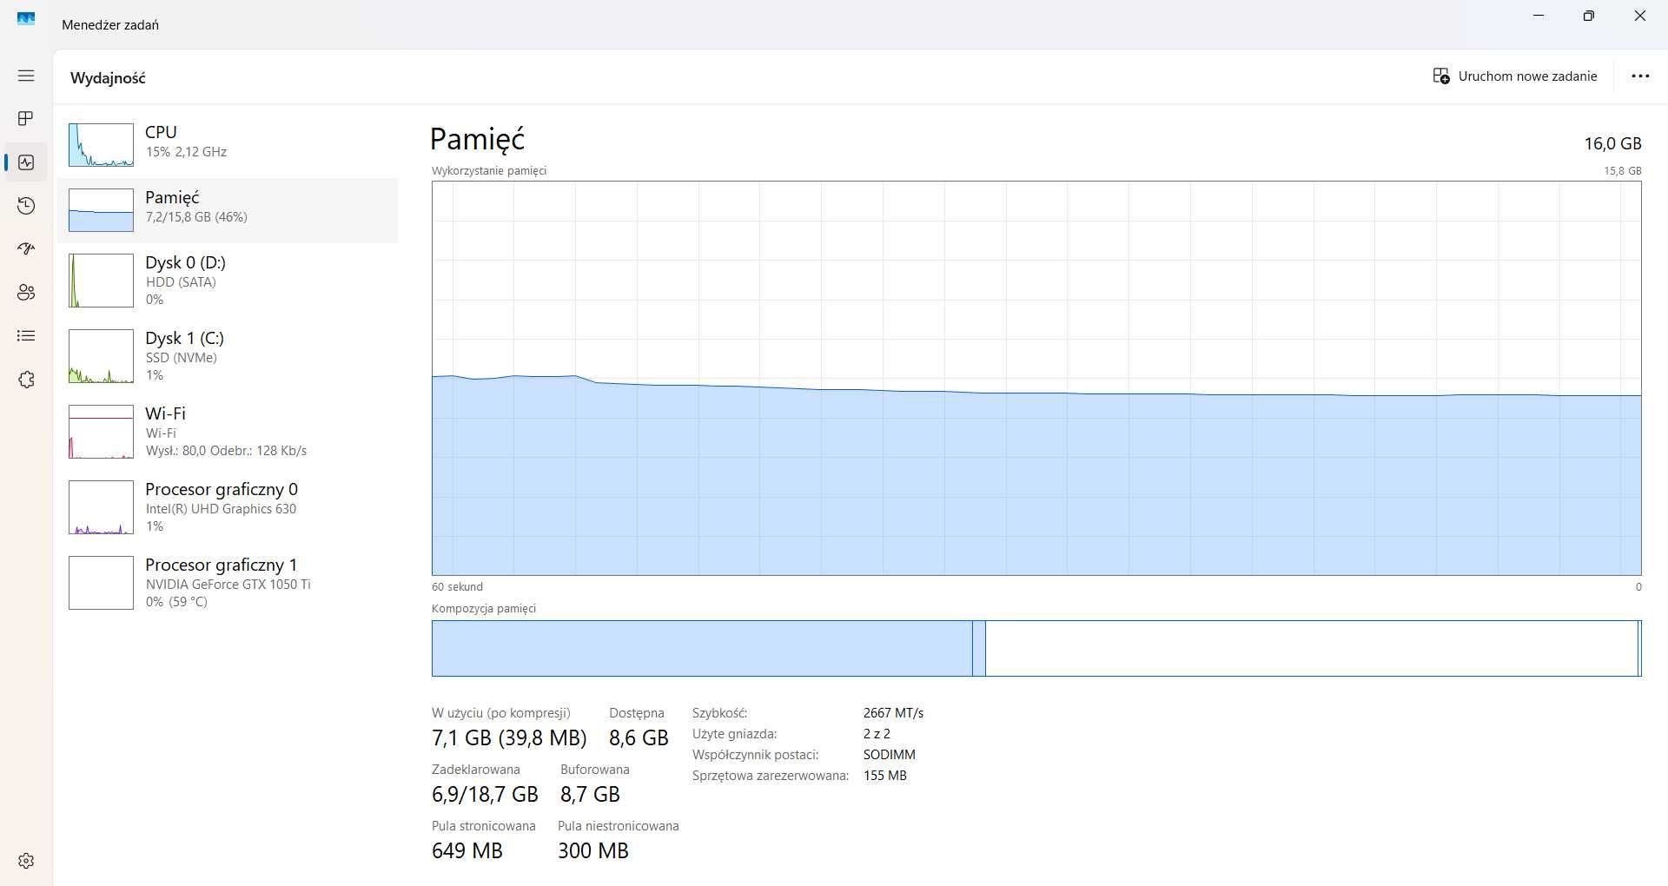Click the 16,0 GB total memory label
This screenshot has width=1668, height=886.
1612,143
